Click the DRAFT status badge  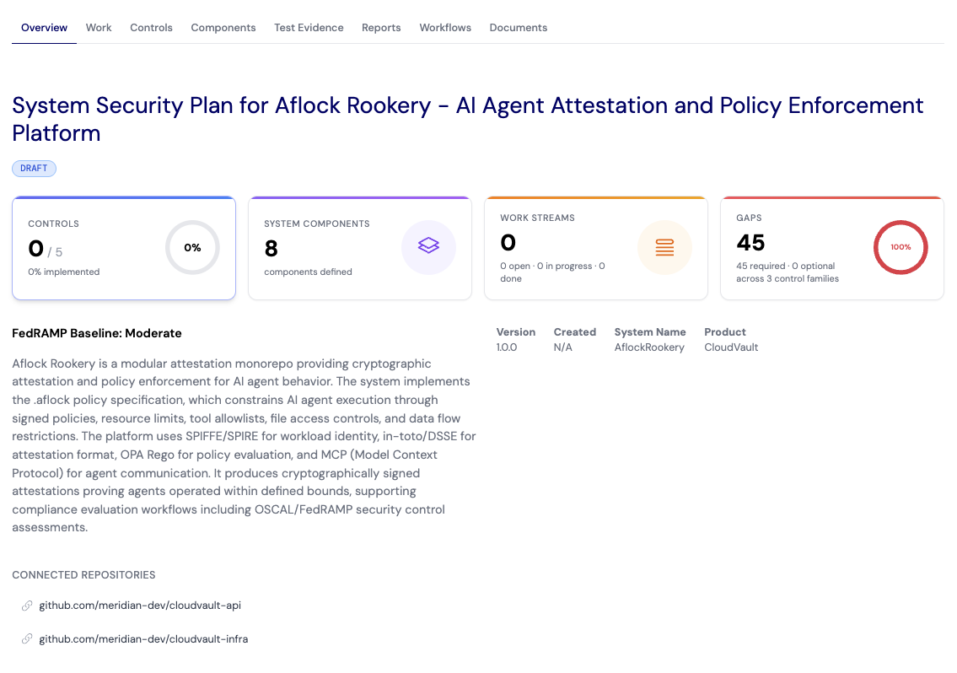tap(35, 168)
